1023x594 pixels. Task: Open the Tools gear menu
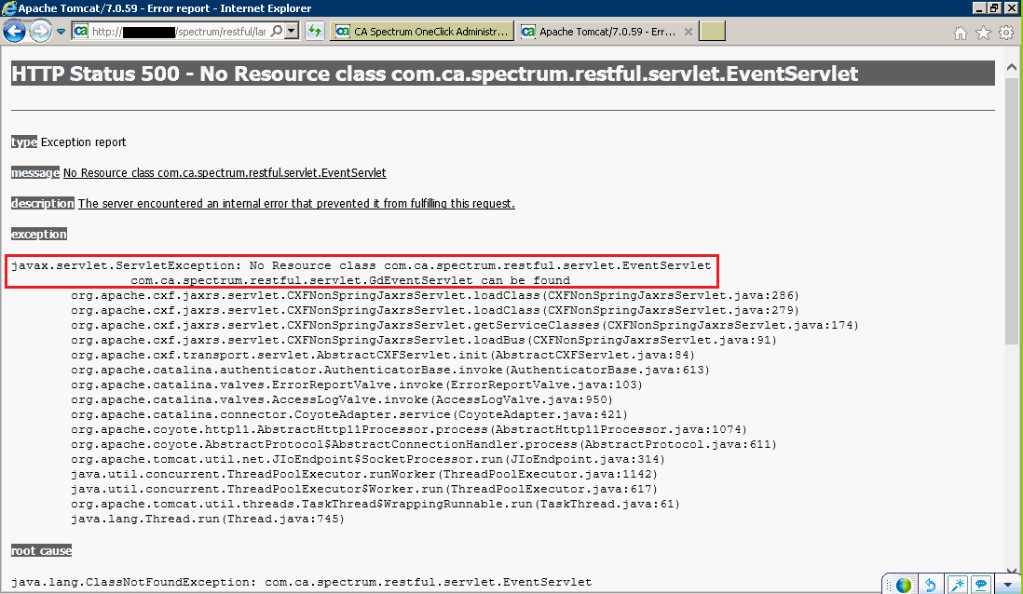pyautogui.click(x=1006, y=33)
